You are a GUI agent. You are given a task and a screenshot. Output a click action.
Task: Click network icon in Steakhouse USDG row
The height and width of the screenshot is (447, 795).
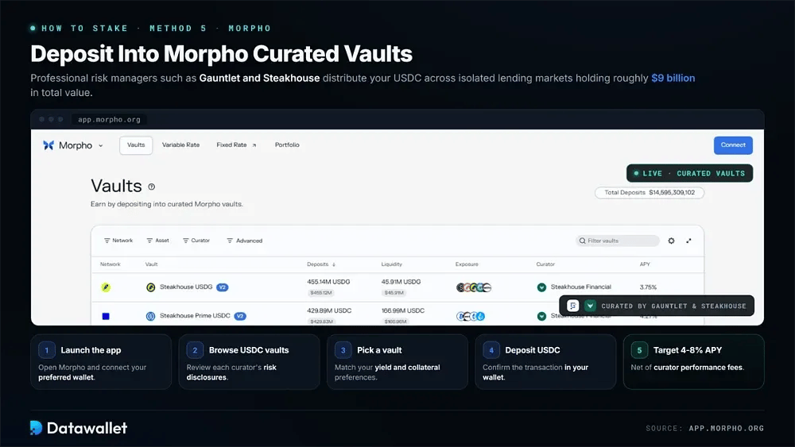tap(106, 287)
